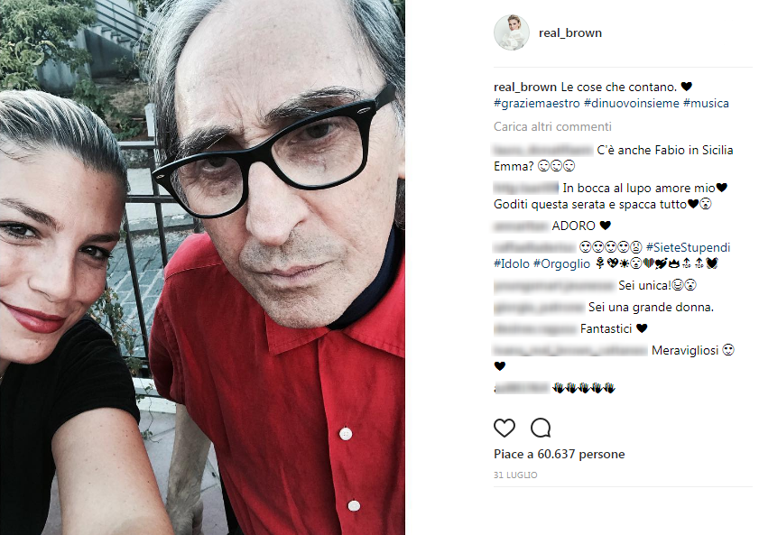
Task: View likes list Piace a 60.637 persone
Action: click(x=559, y=454)
